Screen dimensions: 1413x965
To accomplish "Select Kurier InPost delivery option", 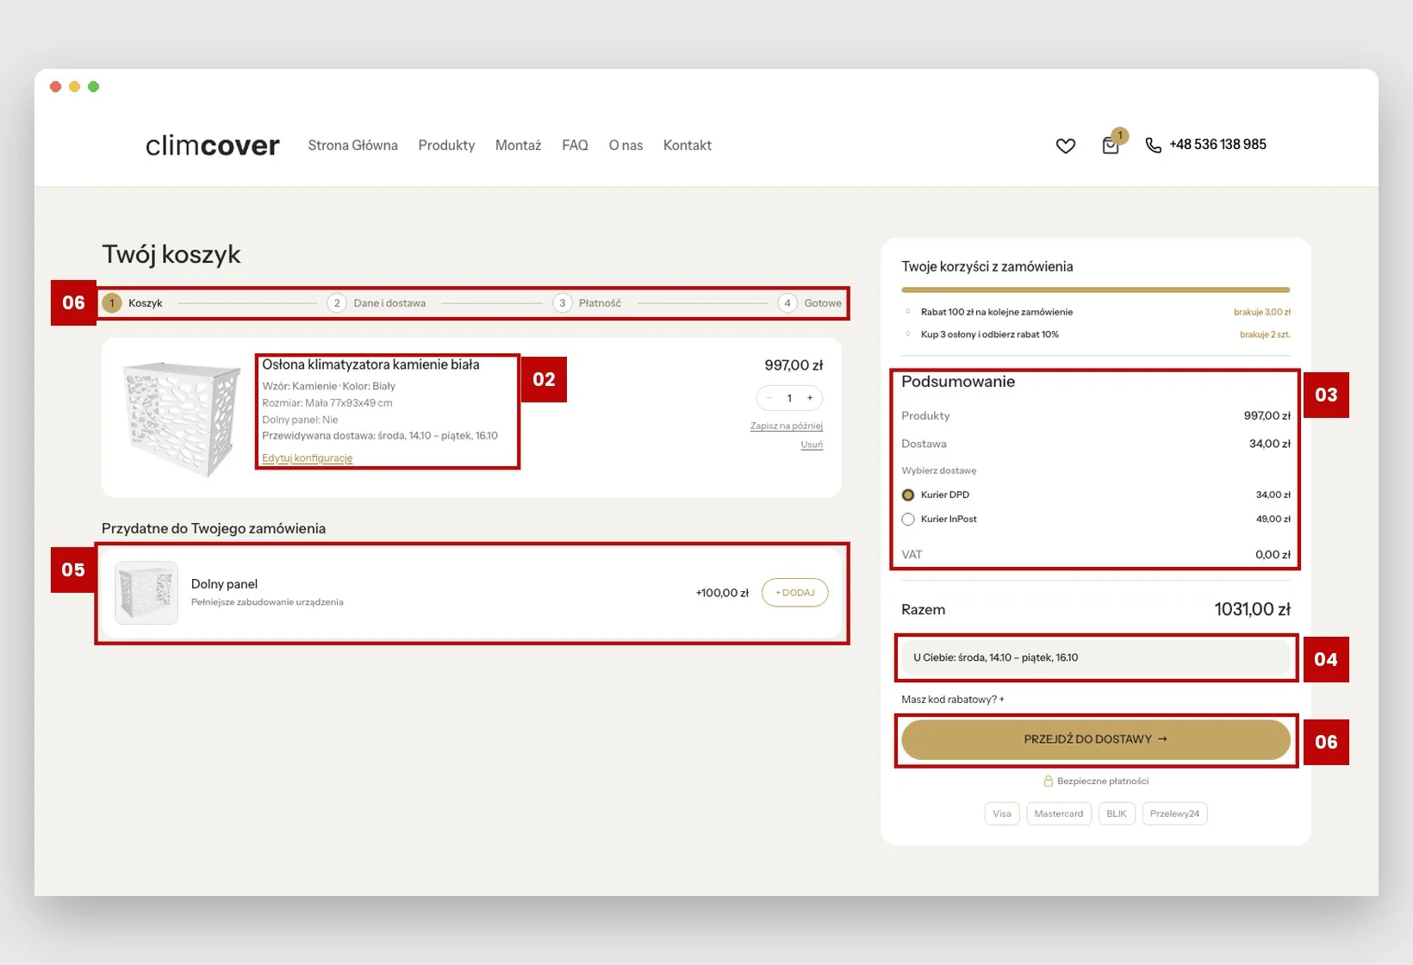I will click(x=908, y=520).
